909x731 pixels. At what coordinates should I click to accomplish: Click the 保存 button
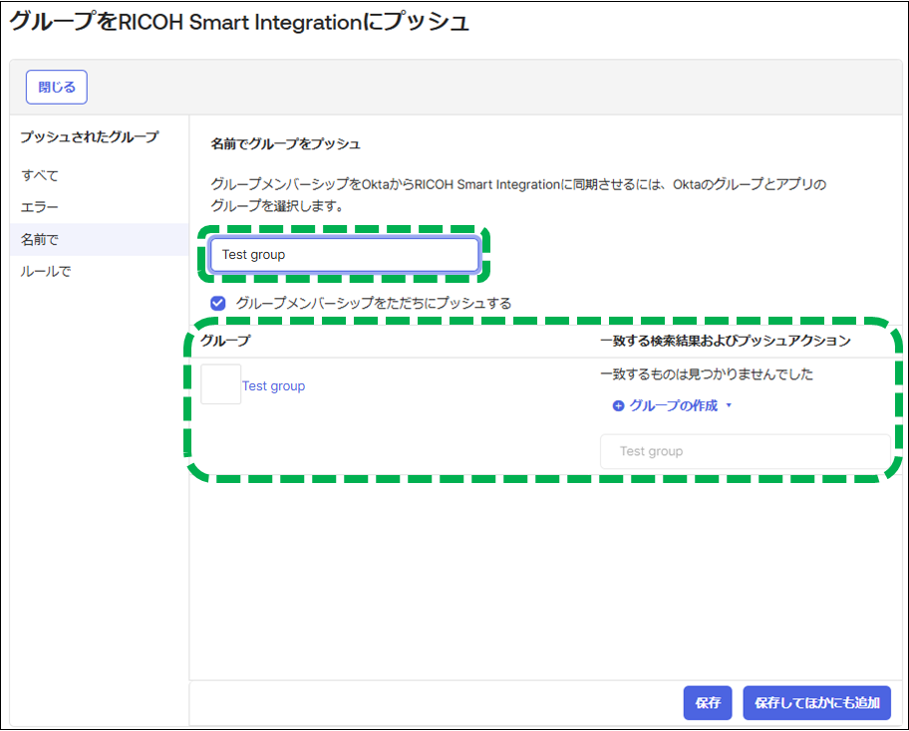tap(708, 703)
